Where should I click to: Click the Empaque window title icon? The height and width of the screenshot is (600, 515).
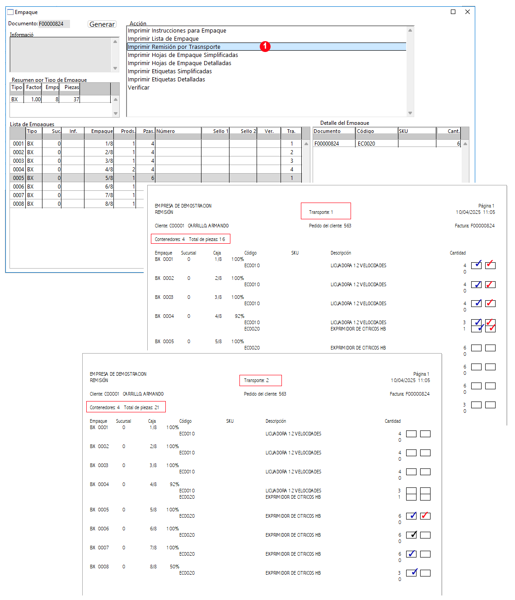pos(10,12)
